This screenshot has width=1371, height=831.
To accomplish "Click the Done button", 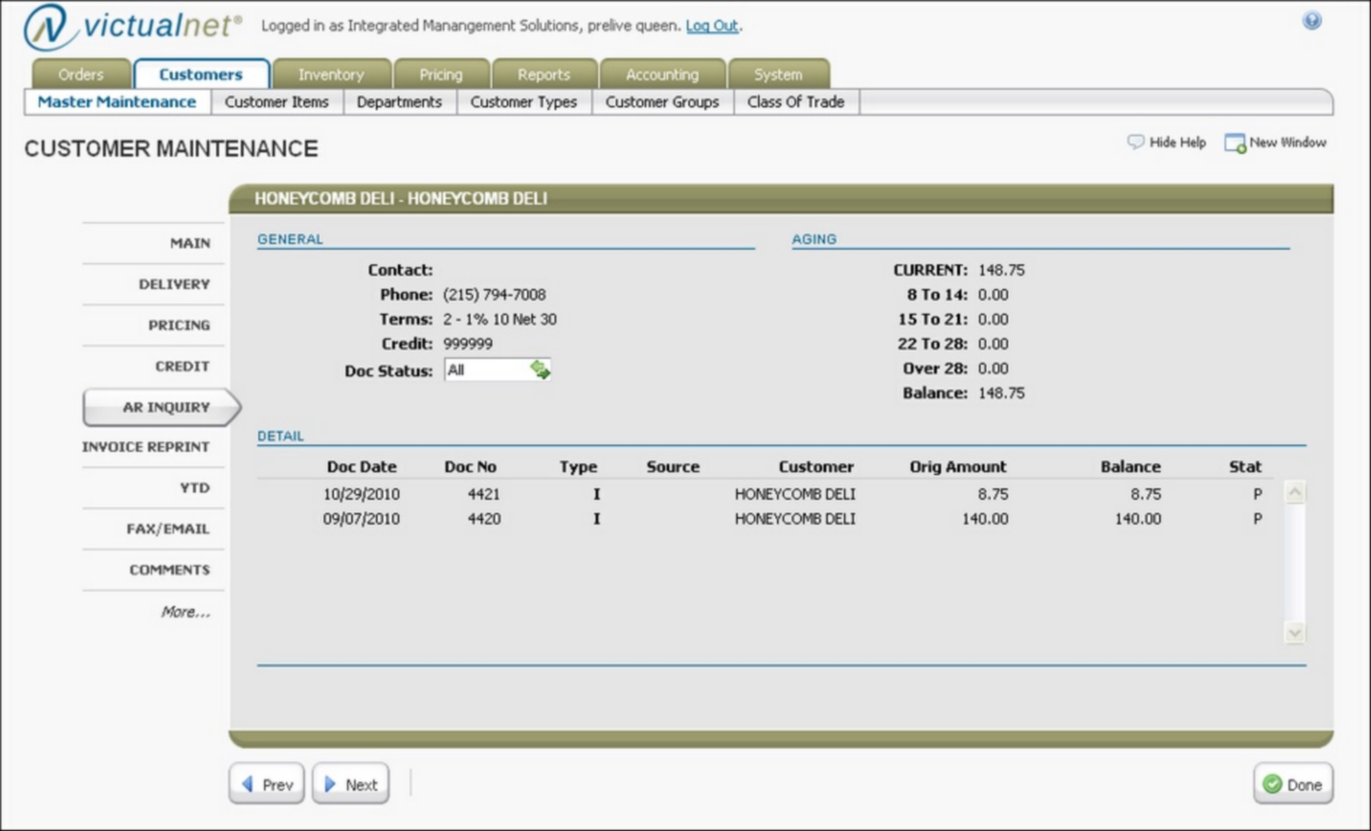I will pos(1293,784).
